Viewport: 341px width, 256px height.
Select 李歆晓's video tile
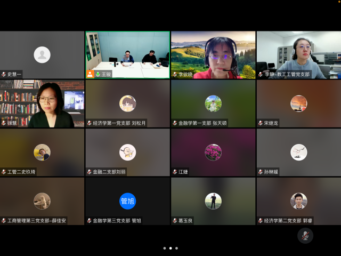tap(213, 54)
